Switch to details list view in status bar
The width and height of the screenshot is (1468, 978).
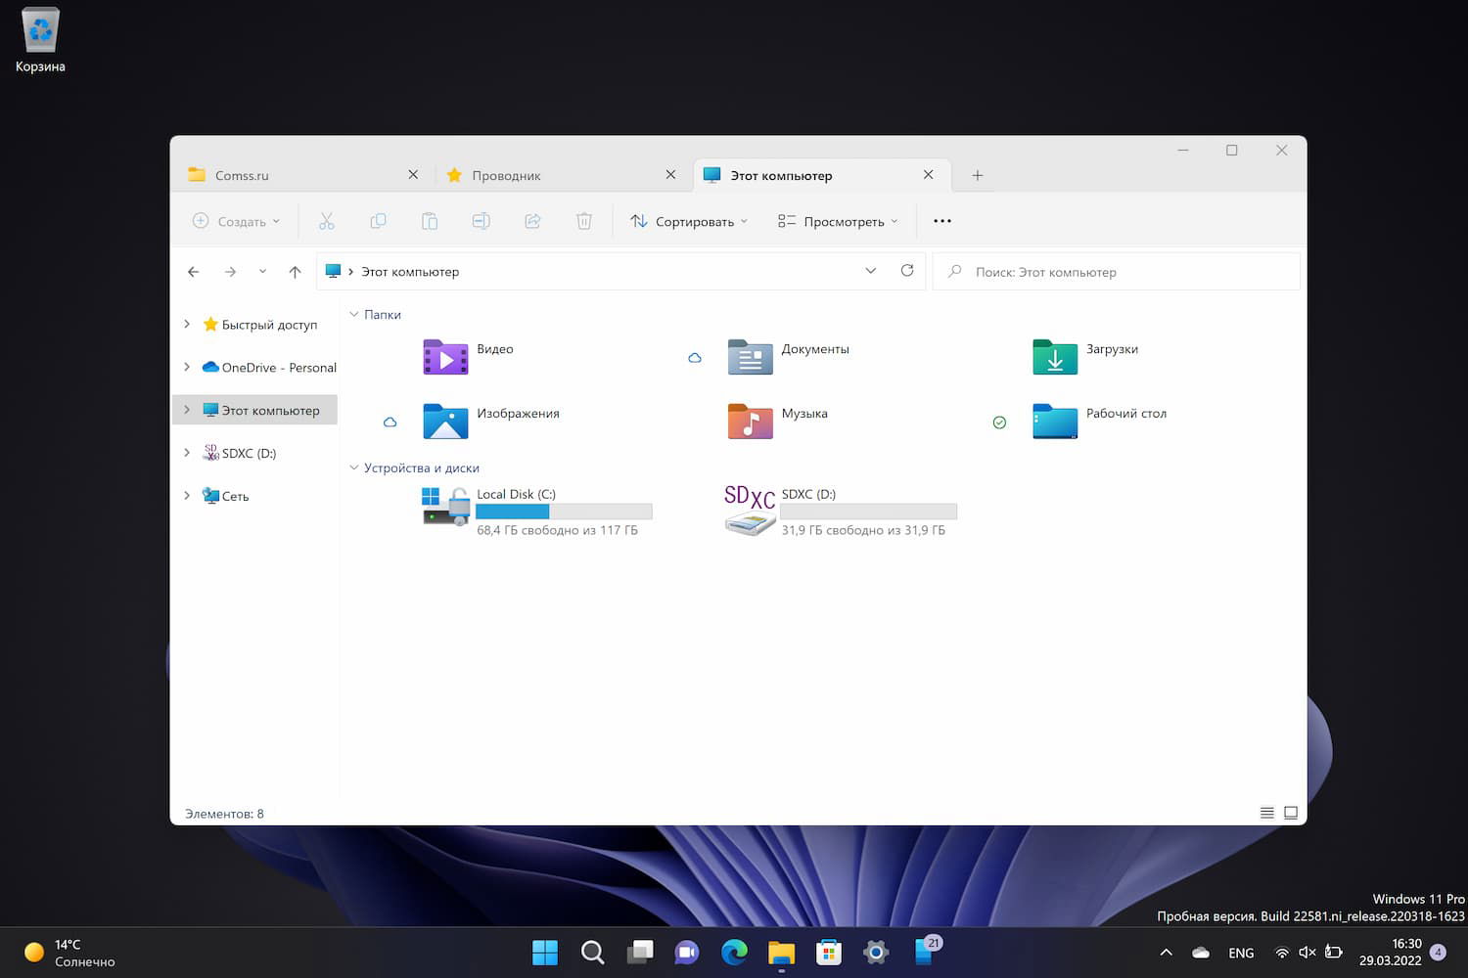click(x=1266, y=813)
